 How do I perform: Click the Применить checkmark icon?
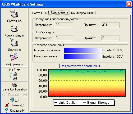(4, 94)
